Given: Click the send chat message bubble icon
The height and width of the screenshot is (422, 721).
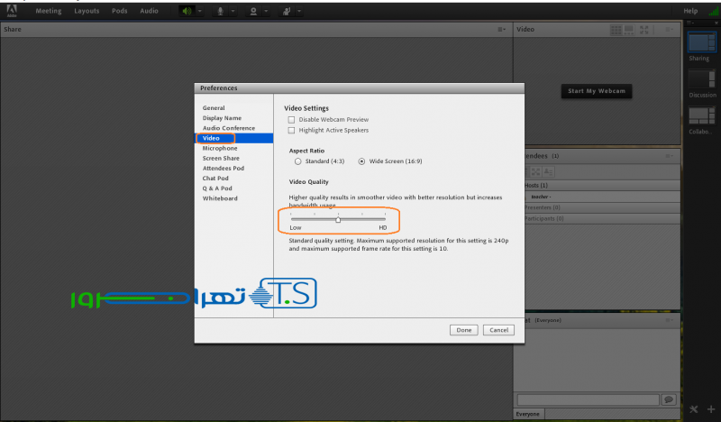Looking at the screenshot, I should [668, 399].
